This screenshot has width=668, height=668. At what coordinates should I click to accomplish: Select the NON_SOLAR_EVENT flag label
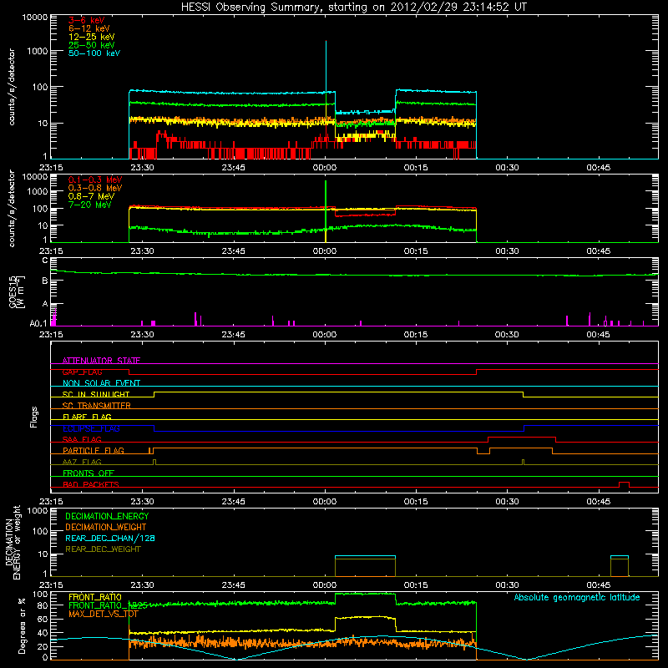coord(101,383)
